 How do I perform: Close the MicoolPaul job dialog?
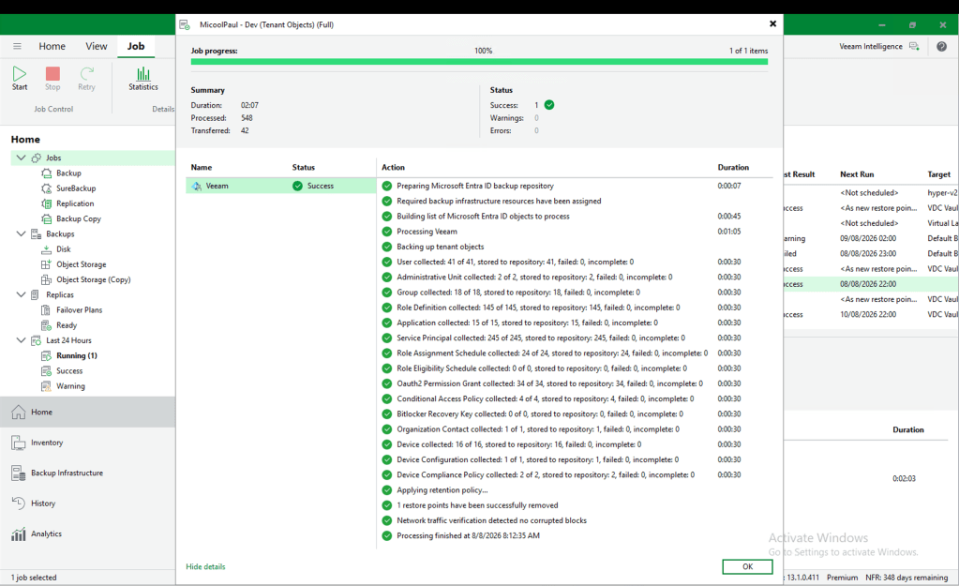coord(772,23)
